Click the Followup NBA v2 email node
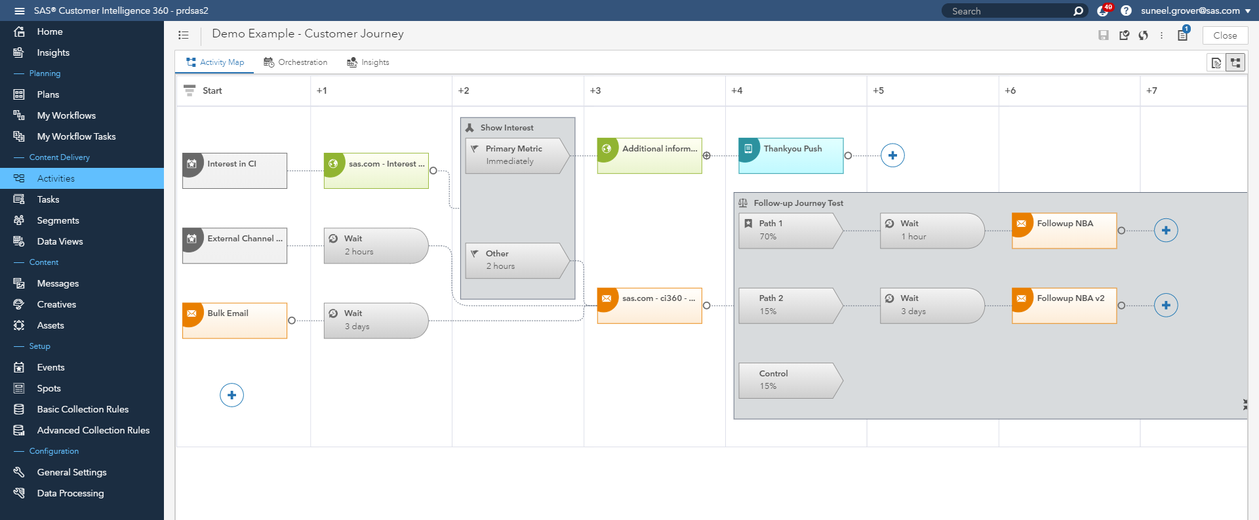Screen dimensions: 1259x520 tap(1064, 306)
